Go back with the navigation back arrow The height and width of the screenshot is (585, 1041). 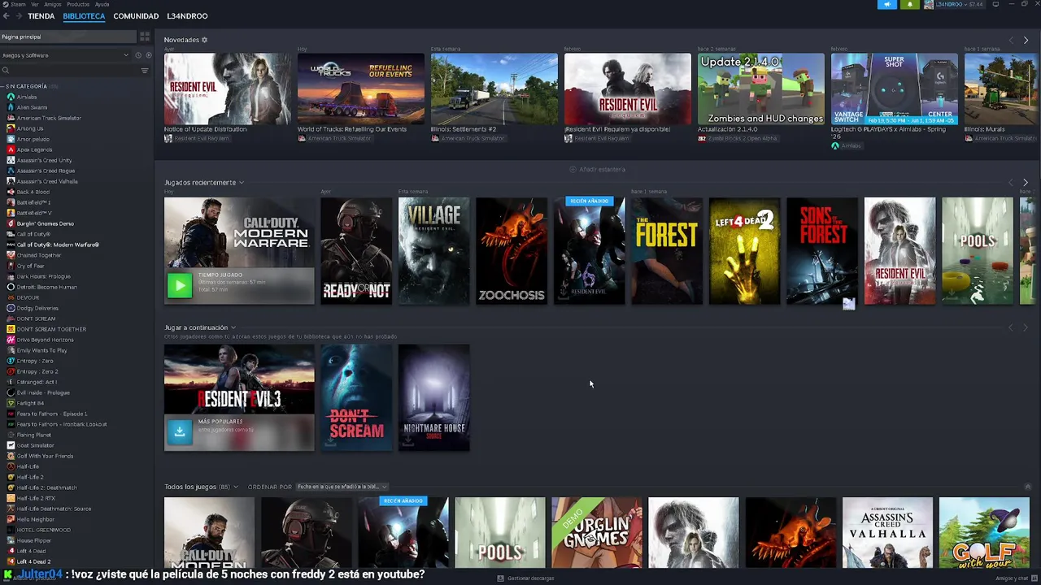6,16
